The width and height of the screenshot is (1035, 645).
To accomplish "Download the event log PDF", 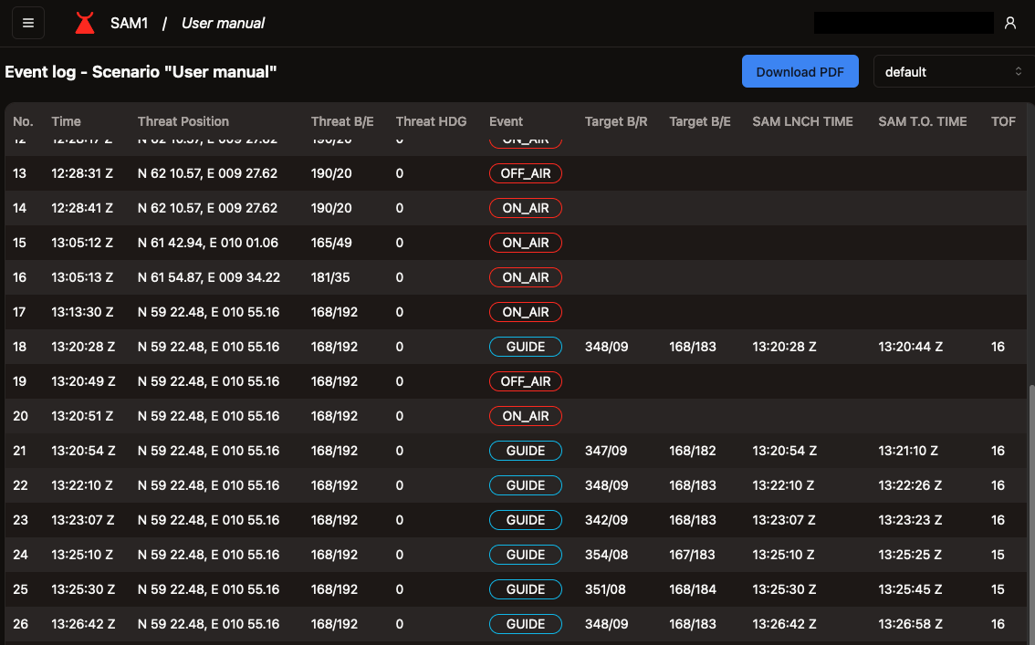I will (x=800, y=72).
